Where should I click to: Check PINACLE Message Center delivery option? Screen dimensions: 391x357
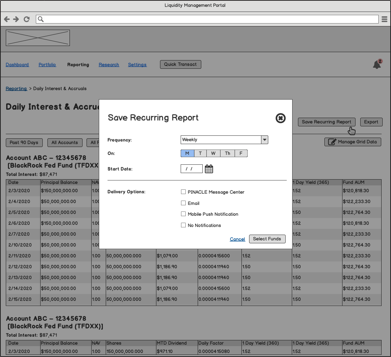click(x=183, y=192)
